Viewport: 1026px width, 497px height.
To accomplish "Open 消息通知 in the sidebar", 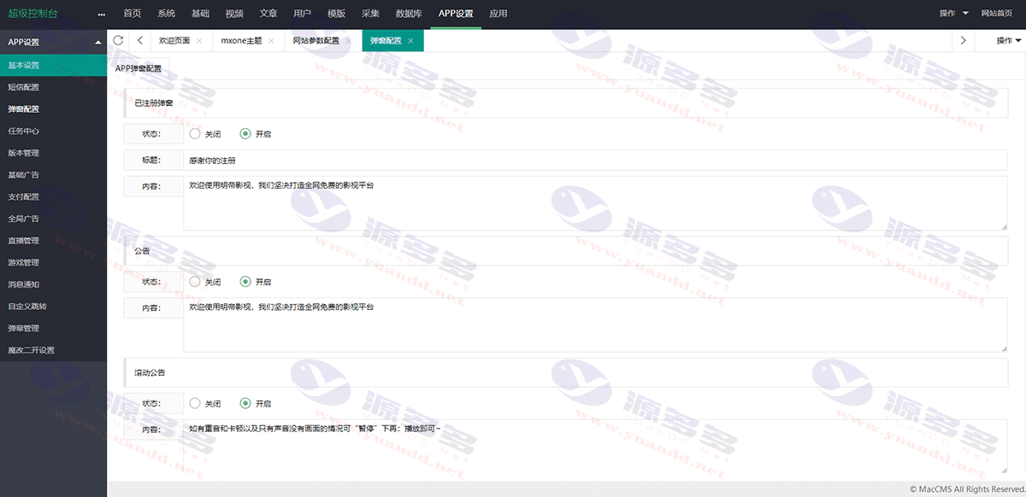I will coord(53,284).
